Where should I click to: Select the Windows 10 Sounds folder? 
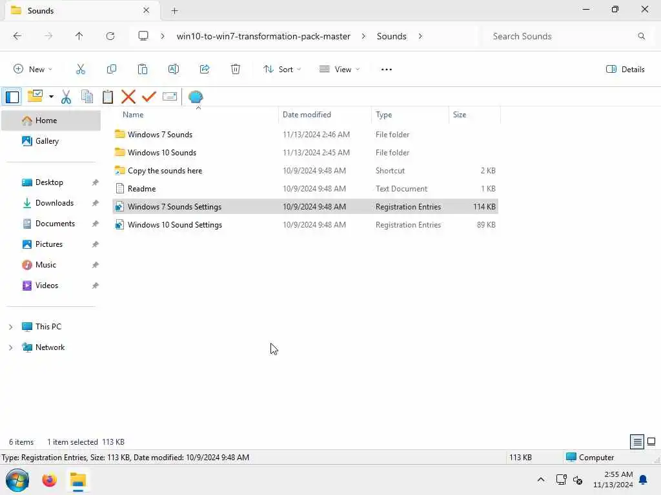tap(305, 152)
